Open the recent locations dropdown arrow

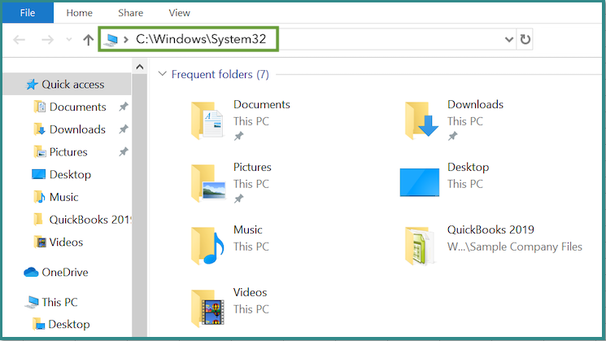(69, 39)
